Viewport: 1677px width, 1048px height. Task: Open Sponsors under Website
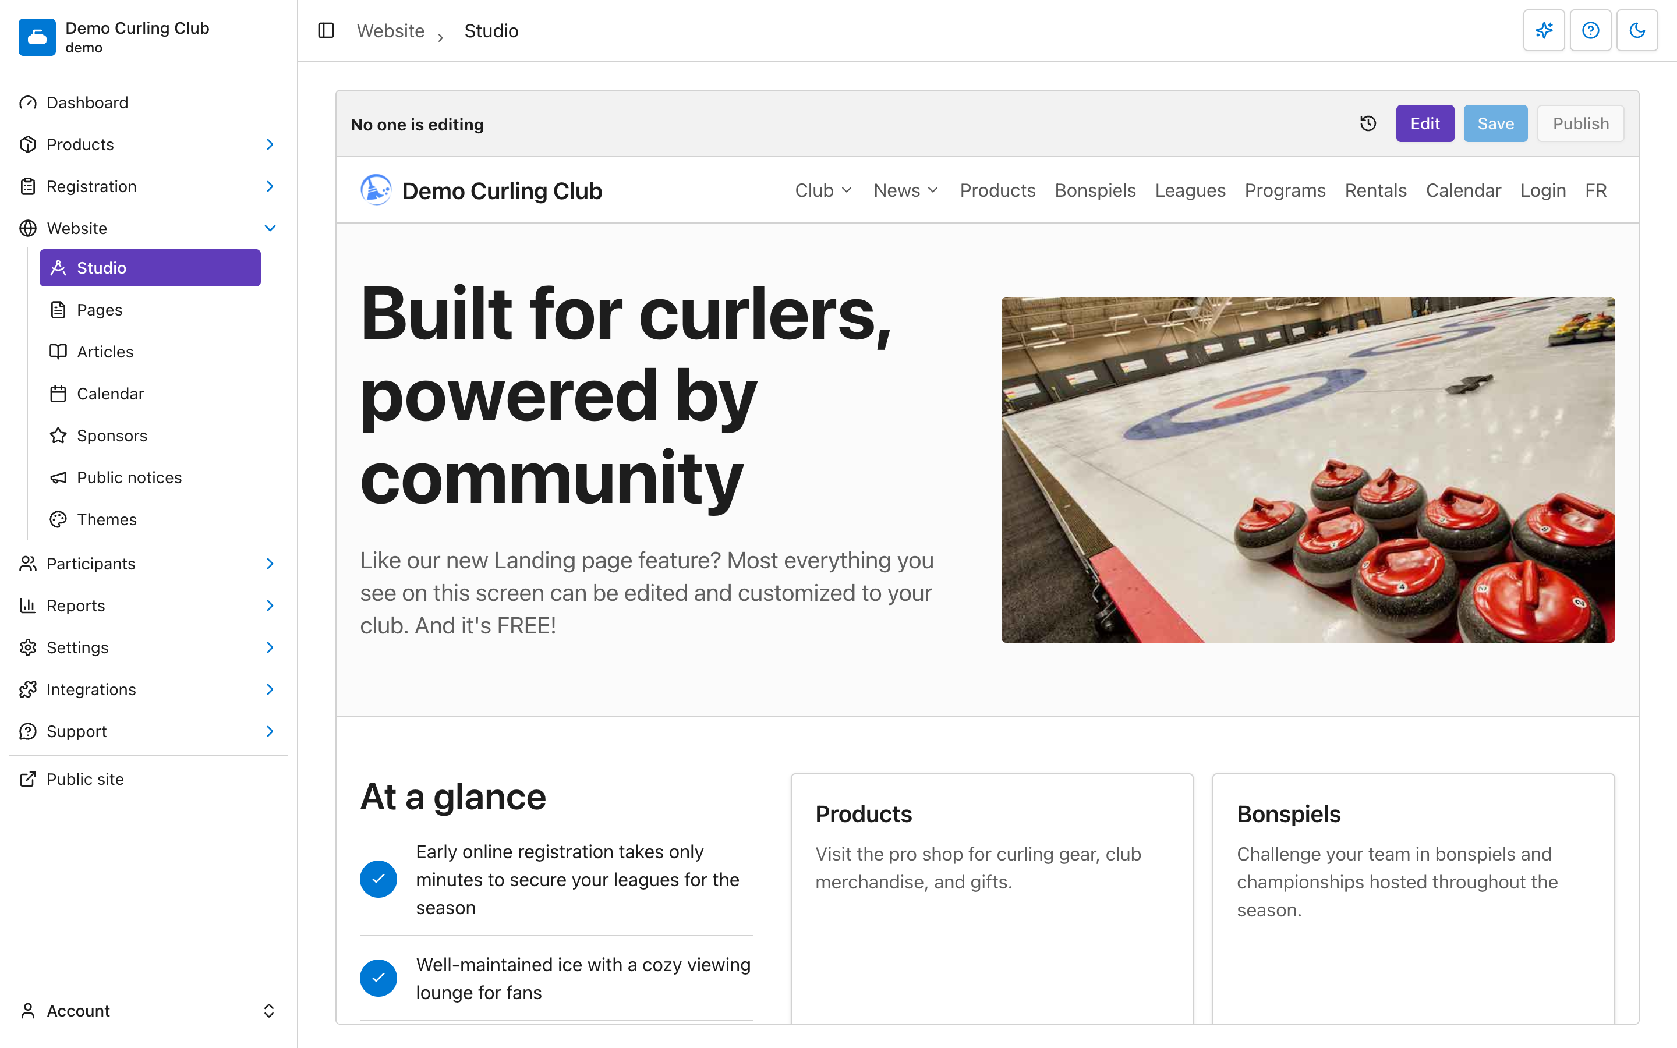click(150, 436)
